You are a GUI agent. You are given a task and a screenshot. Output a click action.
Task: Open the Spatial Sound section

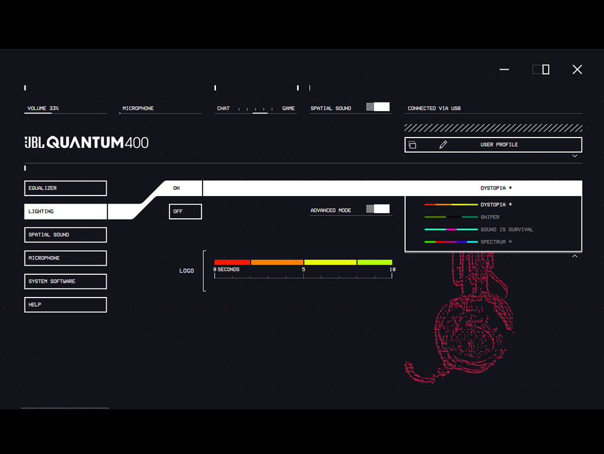pyautogui.click(x=65, y=235)
